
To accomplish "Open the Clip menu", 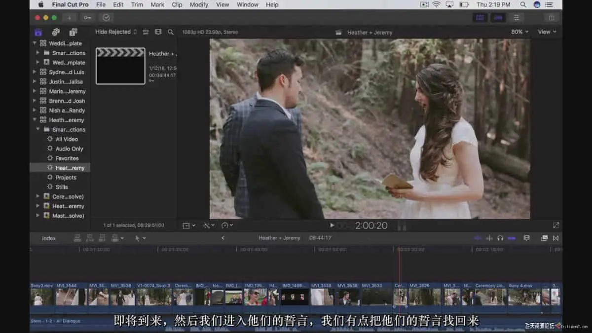I will pyautogui.click(x=177, y=4).
